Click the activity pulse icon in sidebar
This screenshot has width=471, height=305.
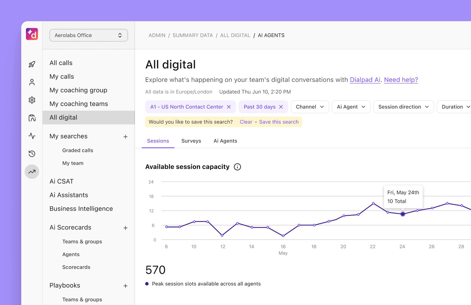[32, 136]
